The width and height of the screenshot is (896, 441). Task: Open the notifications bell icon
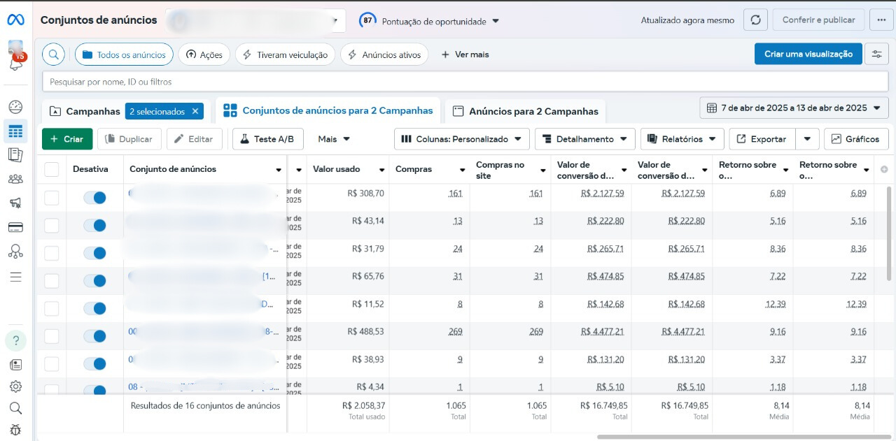(x=15, y=64)
